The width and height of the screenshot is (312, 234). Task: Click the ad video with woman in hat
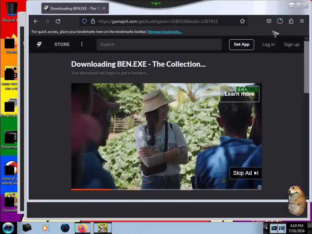166,136
